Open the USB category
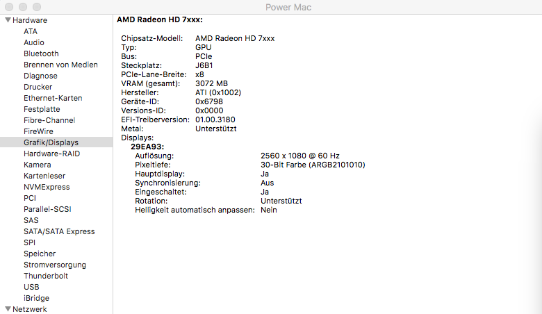This screenshot has width=542, height=314. [31, 287]
